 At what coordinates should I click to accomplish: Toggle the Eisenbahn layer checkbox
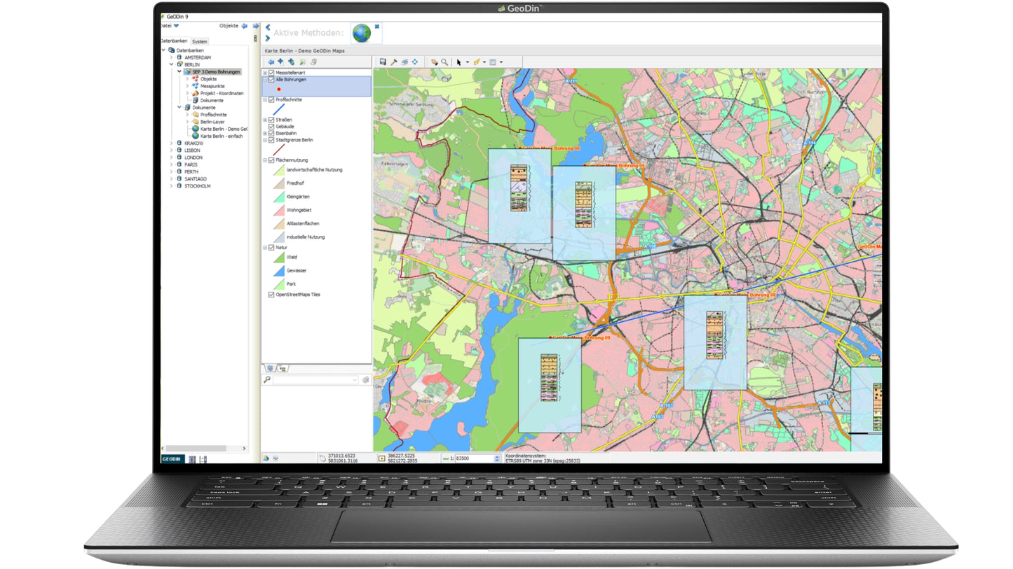[x=271, y=133]
